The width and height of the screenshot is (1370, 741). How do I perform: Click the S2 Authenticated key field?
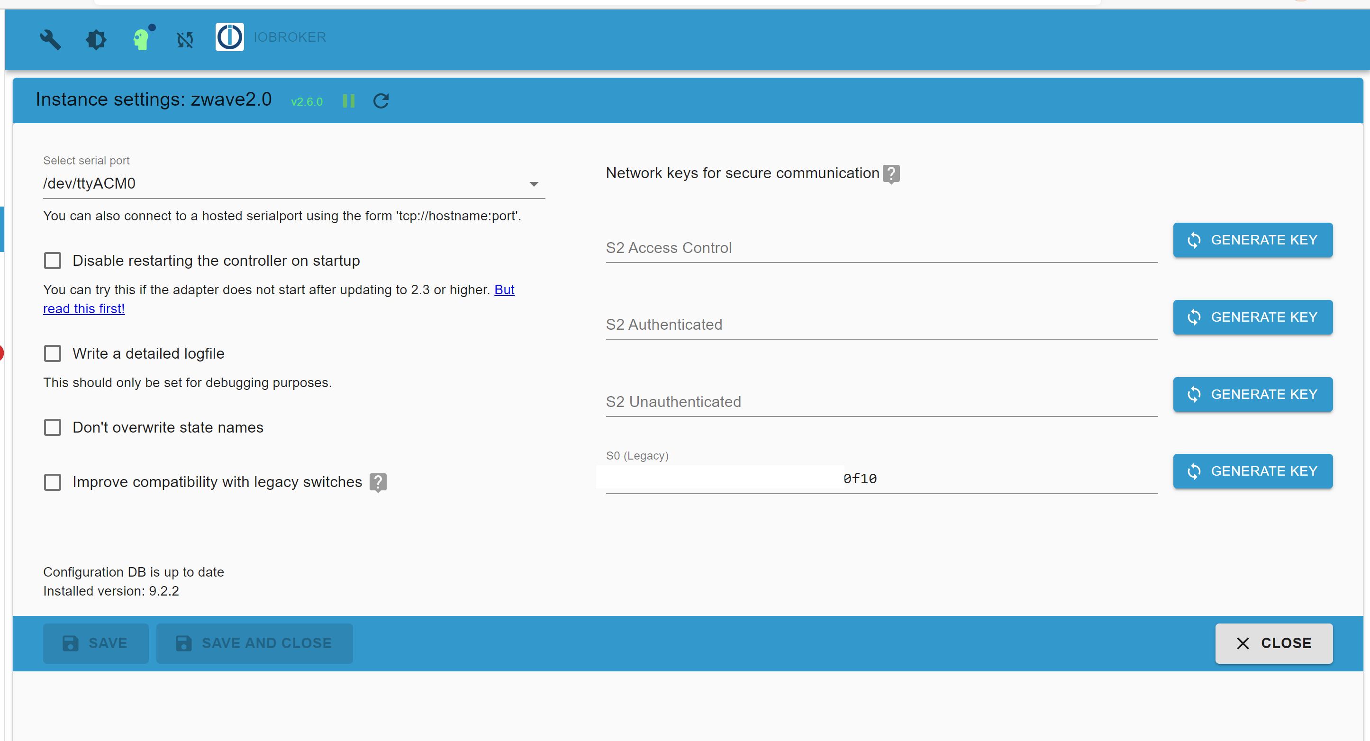tap(880, 324)
